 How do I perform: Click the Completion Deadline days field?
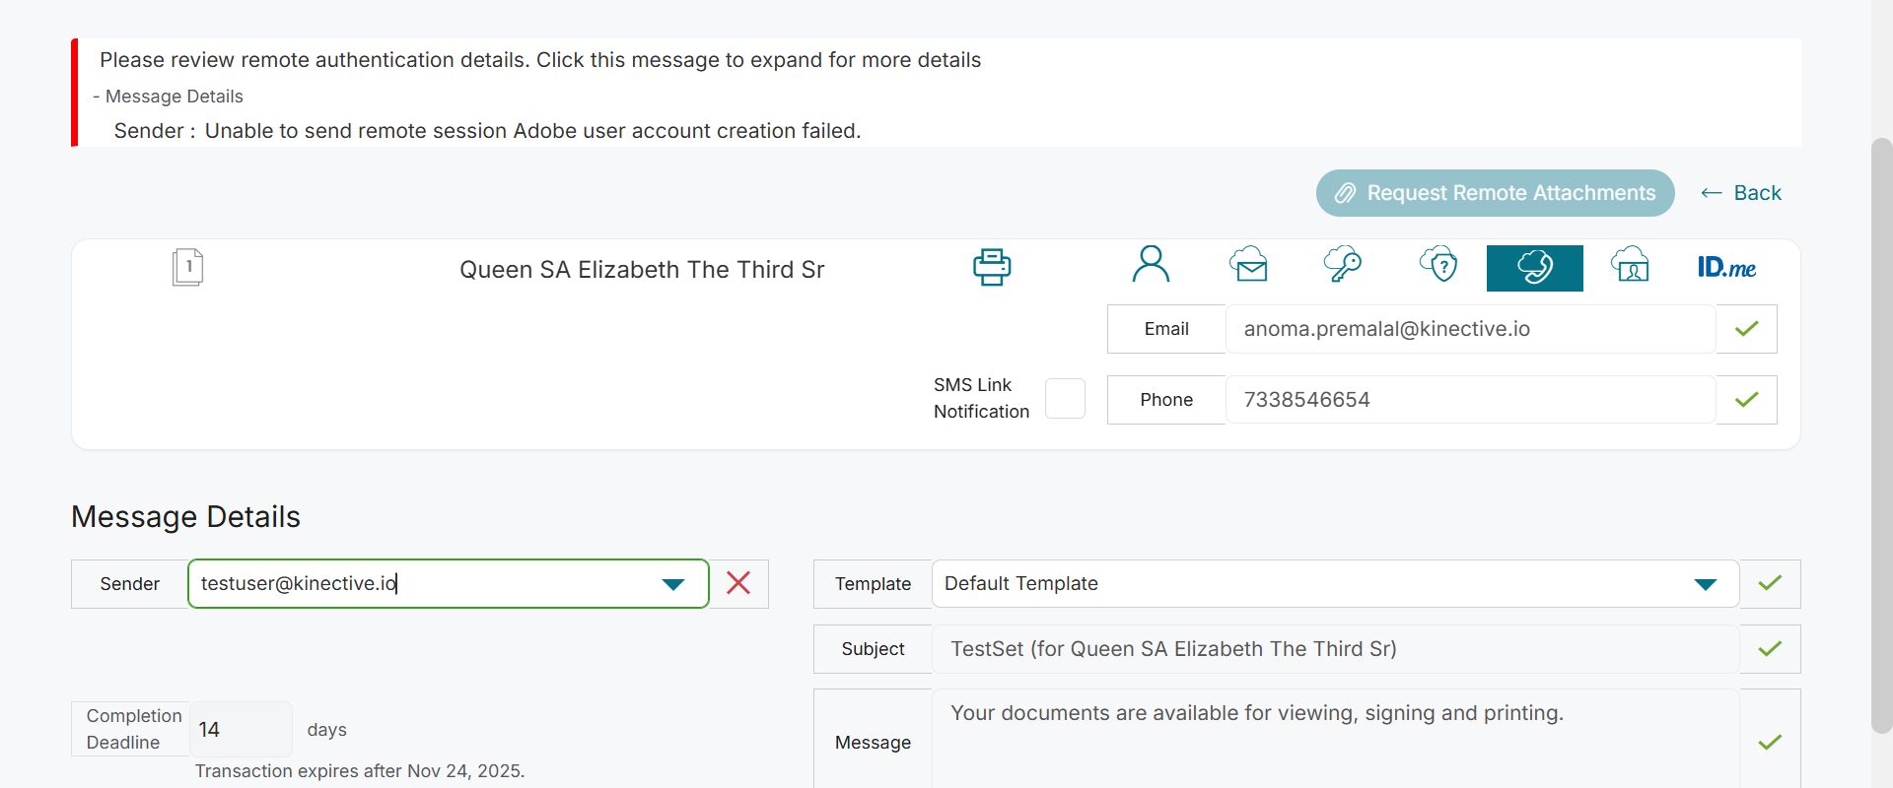click(240, 730)
